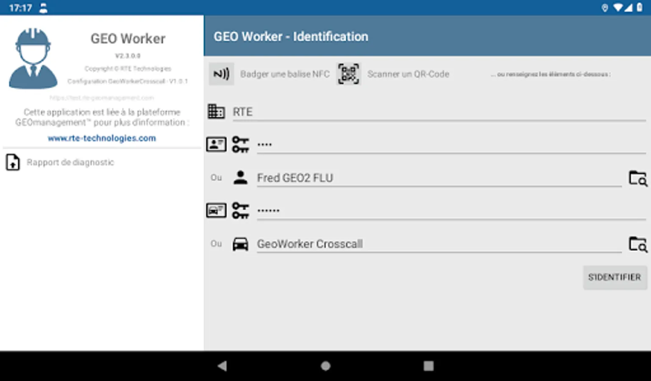Tap the Android back navigation button
651x381 pixels.
[222, 366]
